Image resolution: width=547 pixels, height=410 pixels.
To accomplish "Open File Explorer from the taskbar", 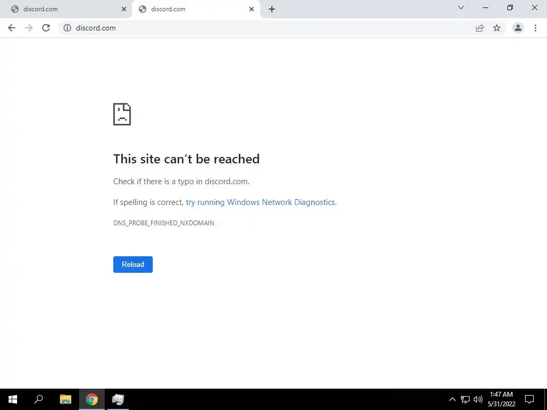I will [x=66, y=399].
